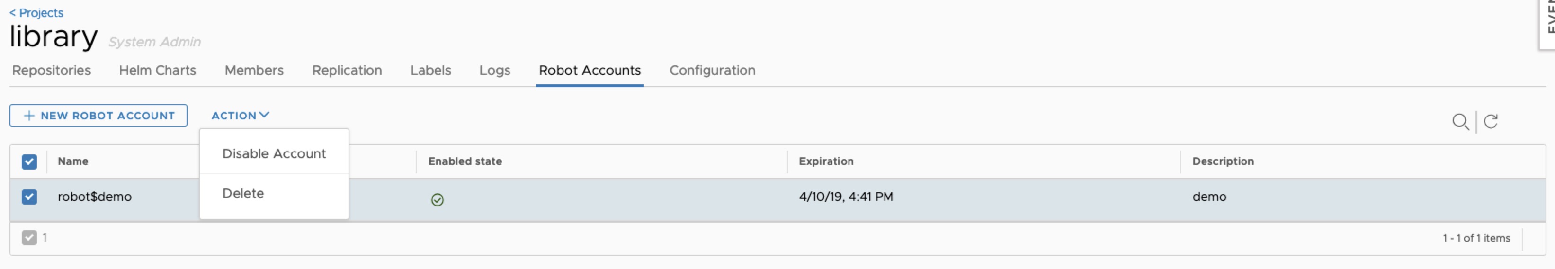
Task: Go to the Members tab
Action: tap(254, 71)
